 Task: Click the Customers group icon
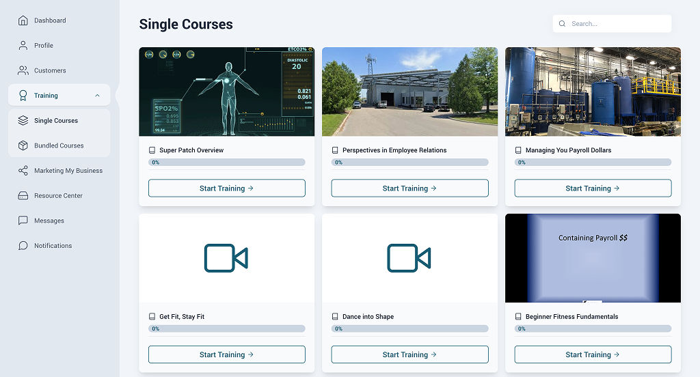[23, 70]
